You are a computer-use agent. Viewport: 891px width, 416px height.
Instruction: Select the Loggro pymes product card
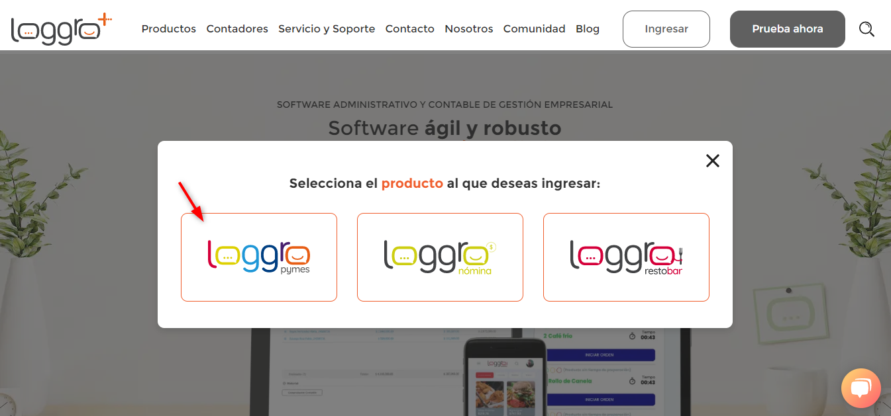pos(259,257)
